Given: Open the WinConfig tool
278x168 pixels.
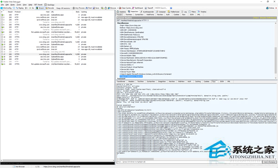Looking at the screenshot, I should tap(6, 8).
